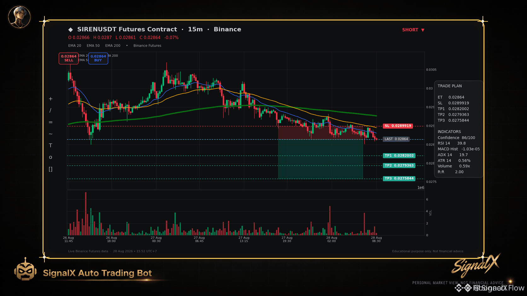This screenshot has width=527, height=296.
Task: Click the diamond icon beside SIRENUSDT title
Action: (71, 30)
